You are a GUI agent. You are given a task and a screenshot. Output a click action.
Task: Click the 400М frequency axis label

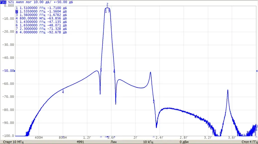(x=39, y=138)
